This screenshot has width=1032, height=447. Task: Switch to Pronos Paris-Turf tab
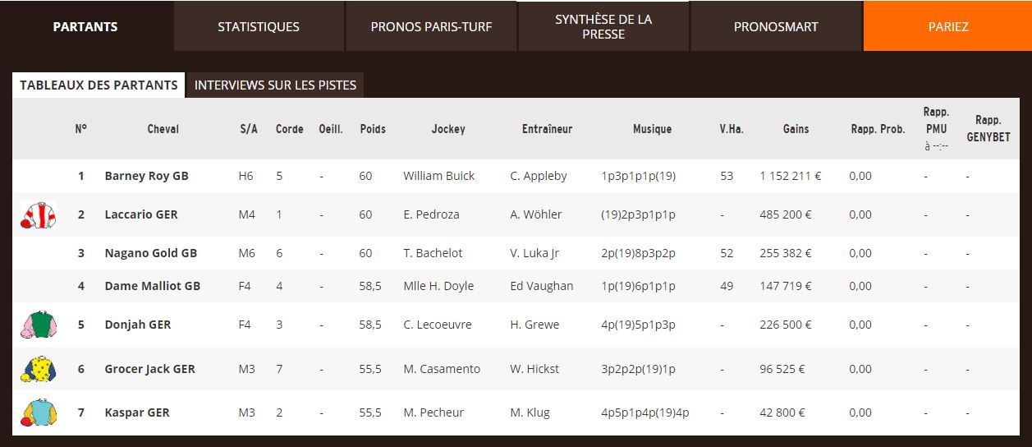(431, 26)
